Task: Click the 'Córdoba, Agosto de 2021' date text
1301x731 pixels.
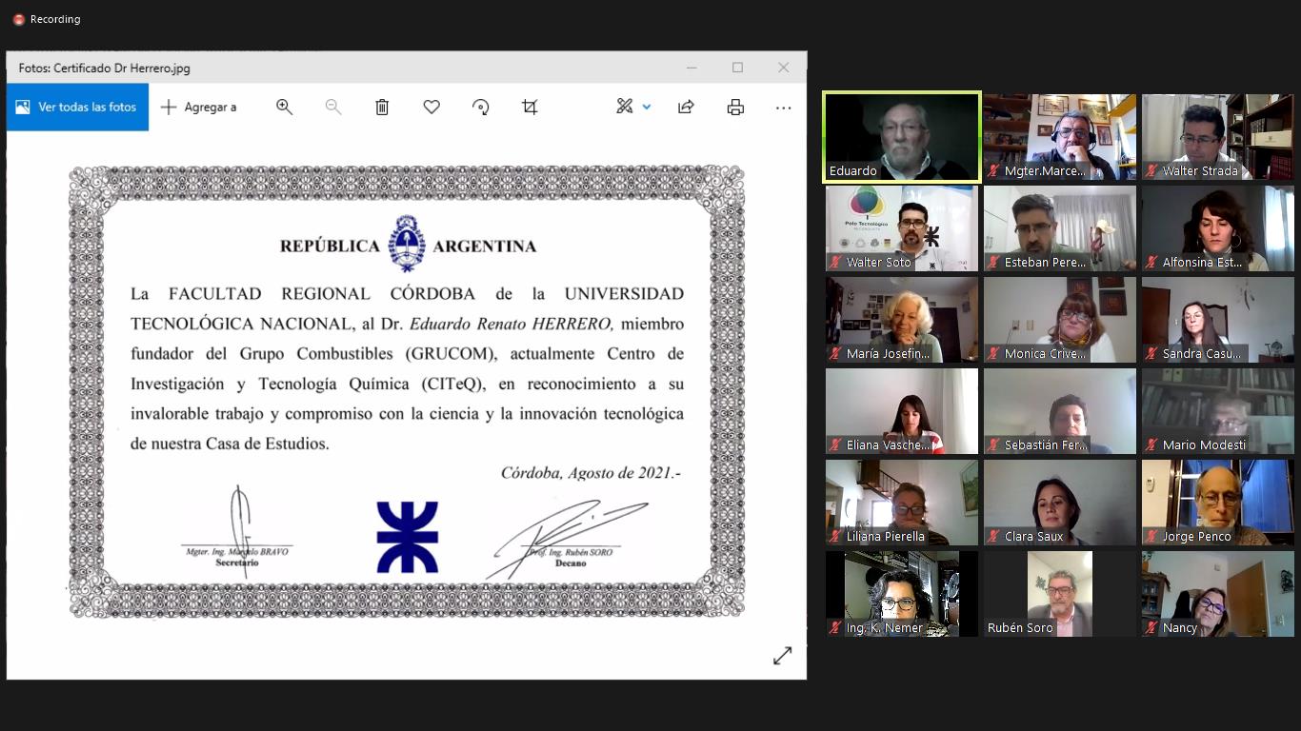Action: pyautogui.click(x=590, y=473)
